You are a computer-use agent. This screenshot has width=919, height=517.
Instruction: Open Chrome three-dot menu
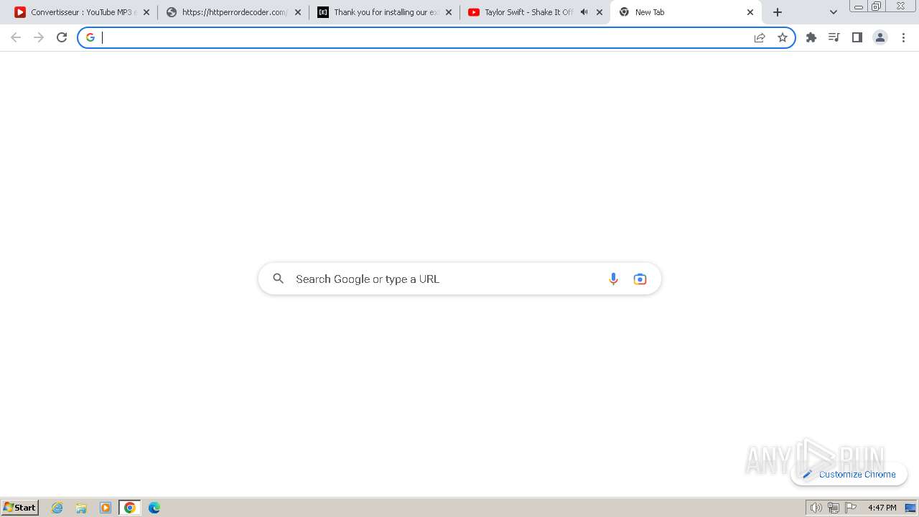tap(903, 37)
